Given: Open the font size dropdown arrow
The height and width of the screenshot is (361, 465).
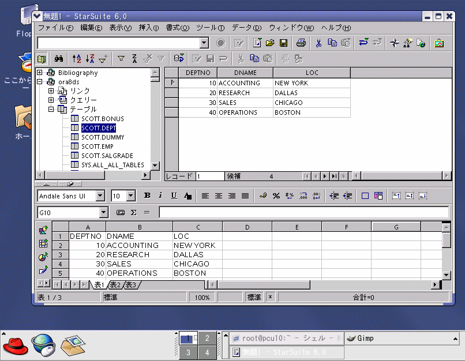Looking at the screenshot, I should (x=131, y=195).
